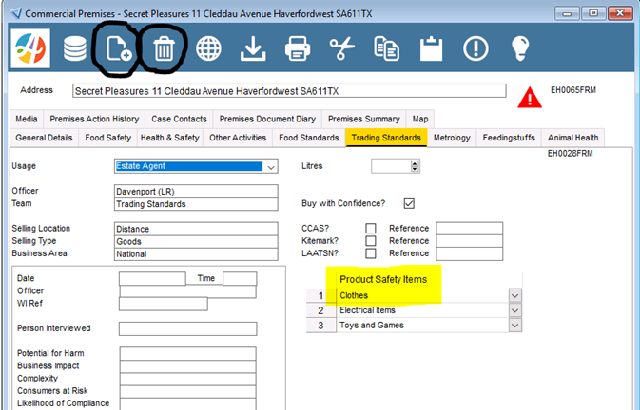Print using the printer icon
The height and width of the screenshot is (410, 640).
point(298,48)
